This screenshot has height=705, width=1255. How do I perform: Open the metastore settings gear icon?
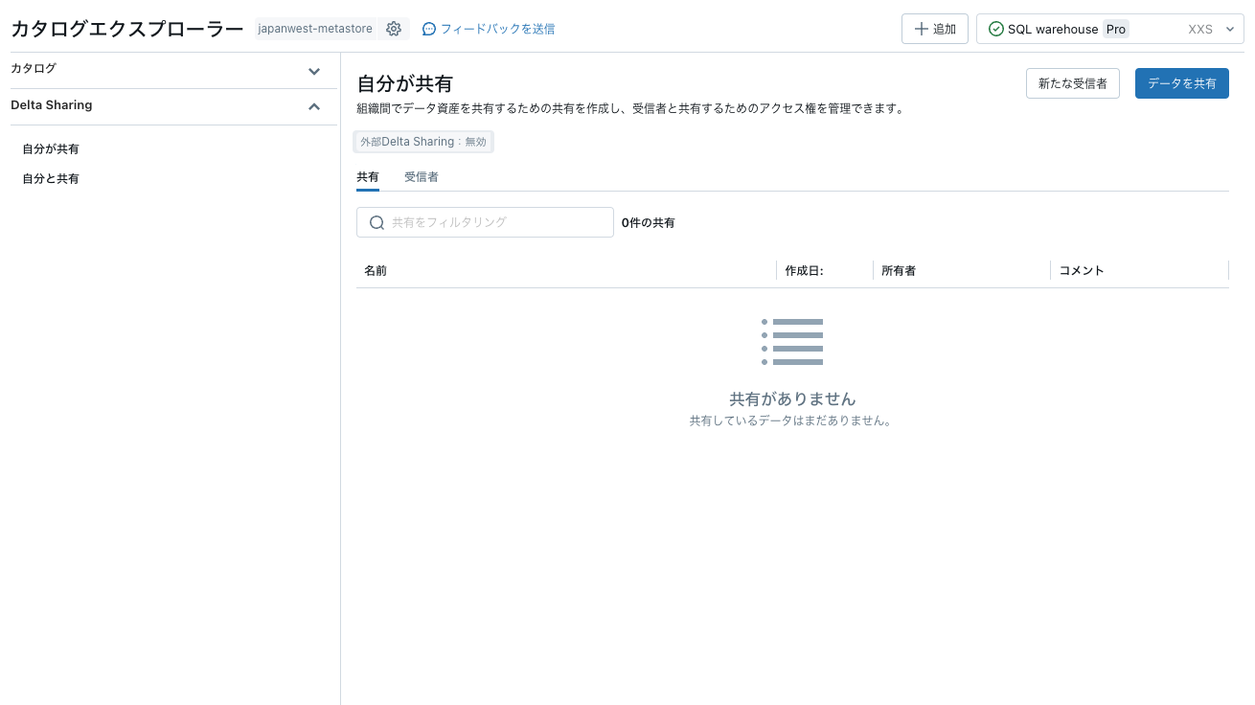394,28
